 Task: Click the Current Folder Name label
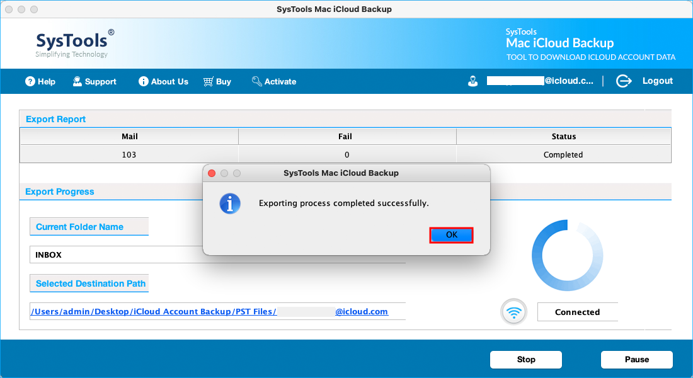79,227
